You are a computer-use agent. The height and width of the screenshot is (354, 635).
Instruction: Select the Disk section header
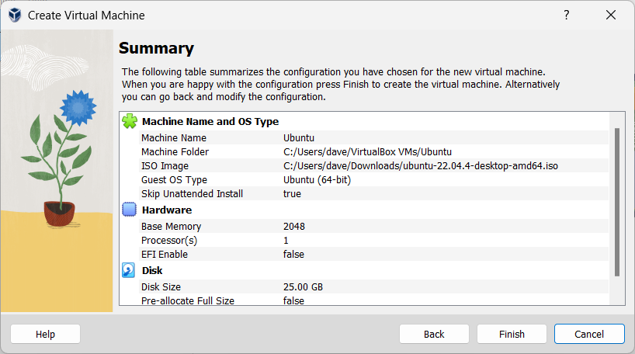pyautogui.click(x=152, y=271)
